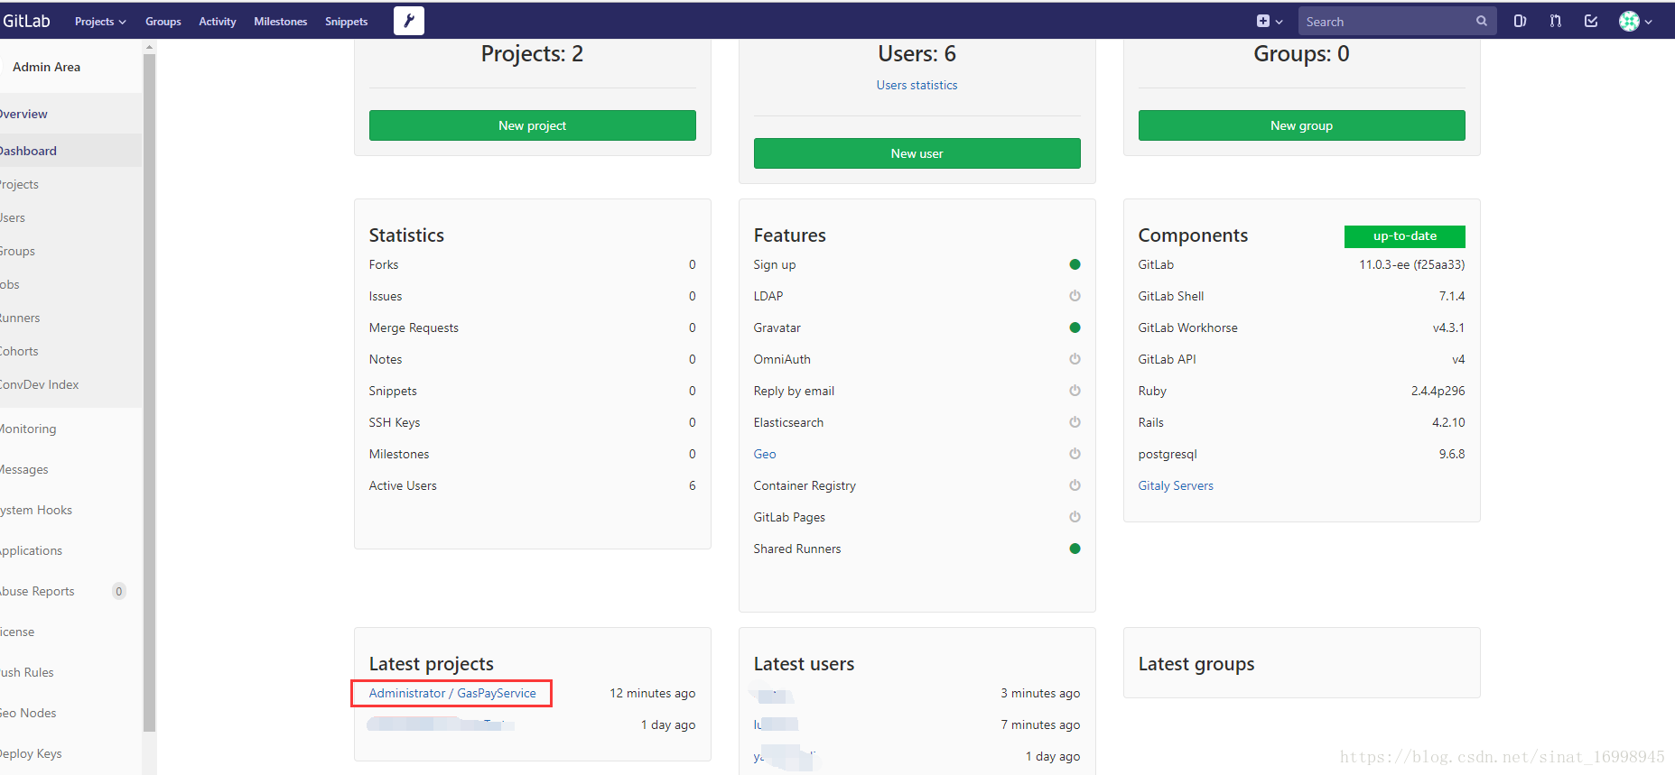Click the New project button
This screenshot has width=1675, height=775.
[533, 125]
